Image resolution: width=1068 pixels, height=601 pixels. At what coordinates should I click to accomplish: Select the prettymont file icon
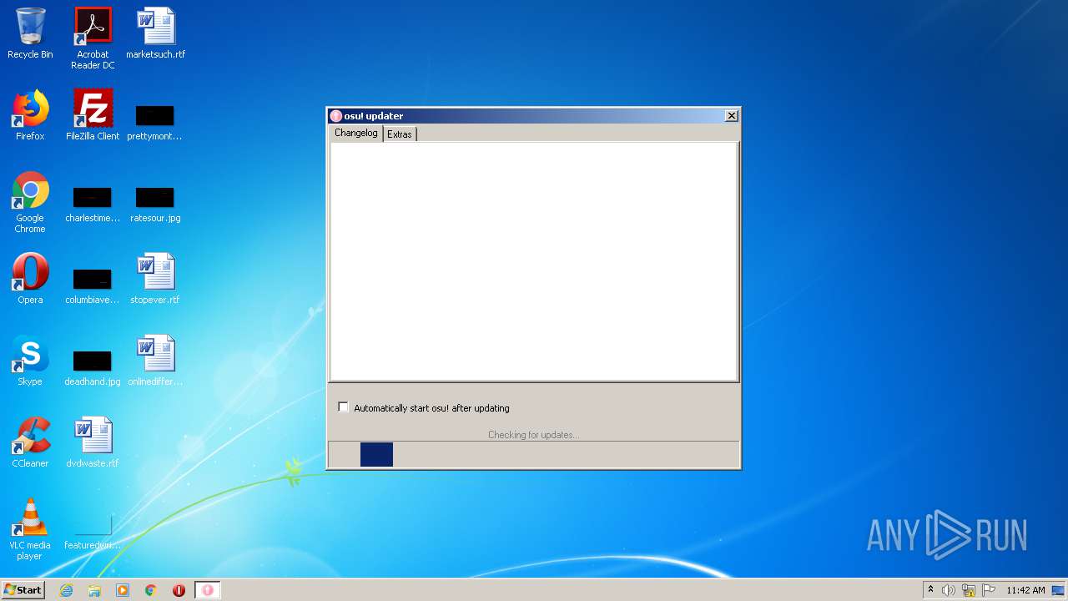pyautogui.click(x=154, y=122)
